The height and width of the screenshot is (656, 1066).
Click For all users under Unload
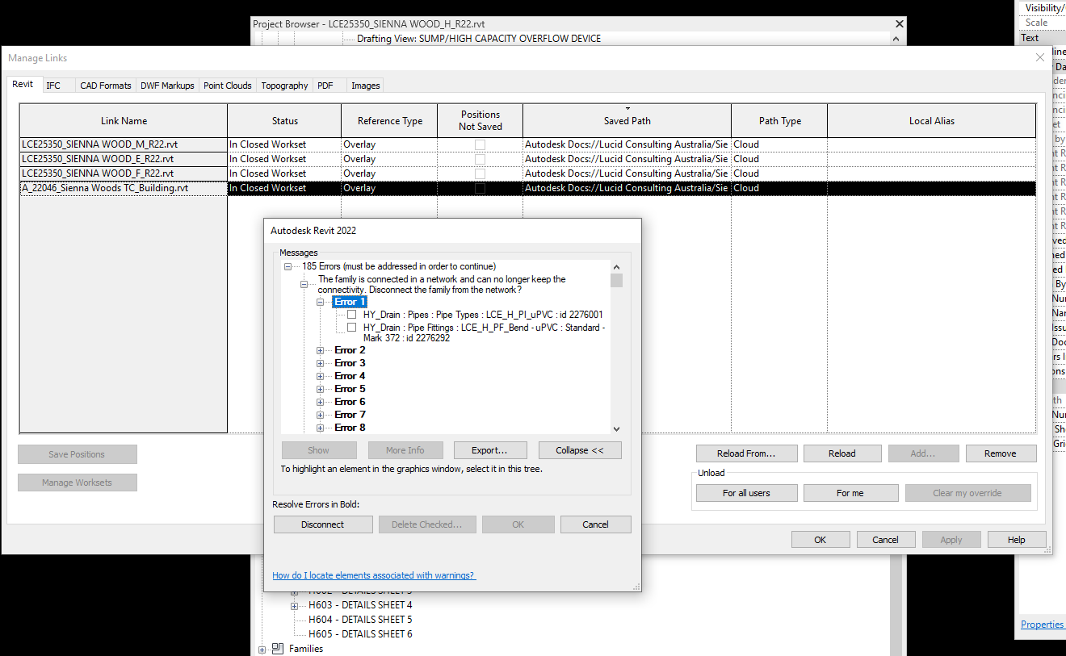(x=746, y=492)
